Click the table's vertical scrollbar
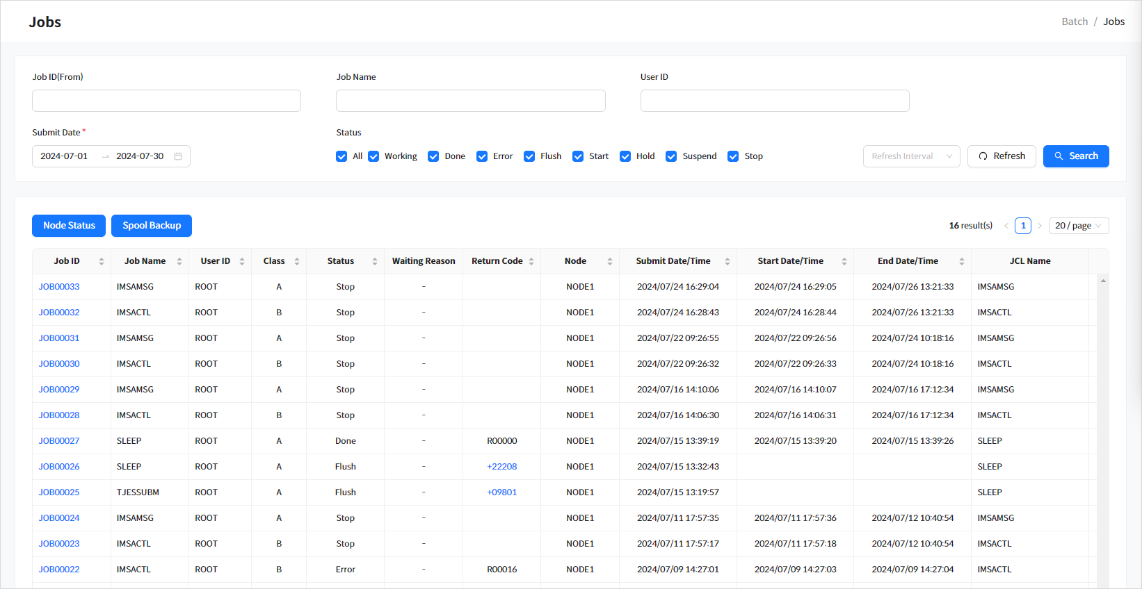Viewport: 1142px width, 589px height. 1103,431
